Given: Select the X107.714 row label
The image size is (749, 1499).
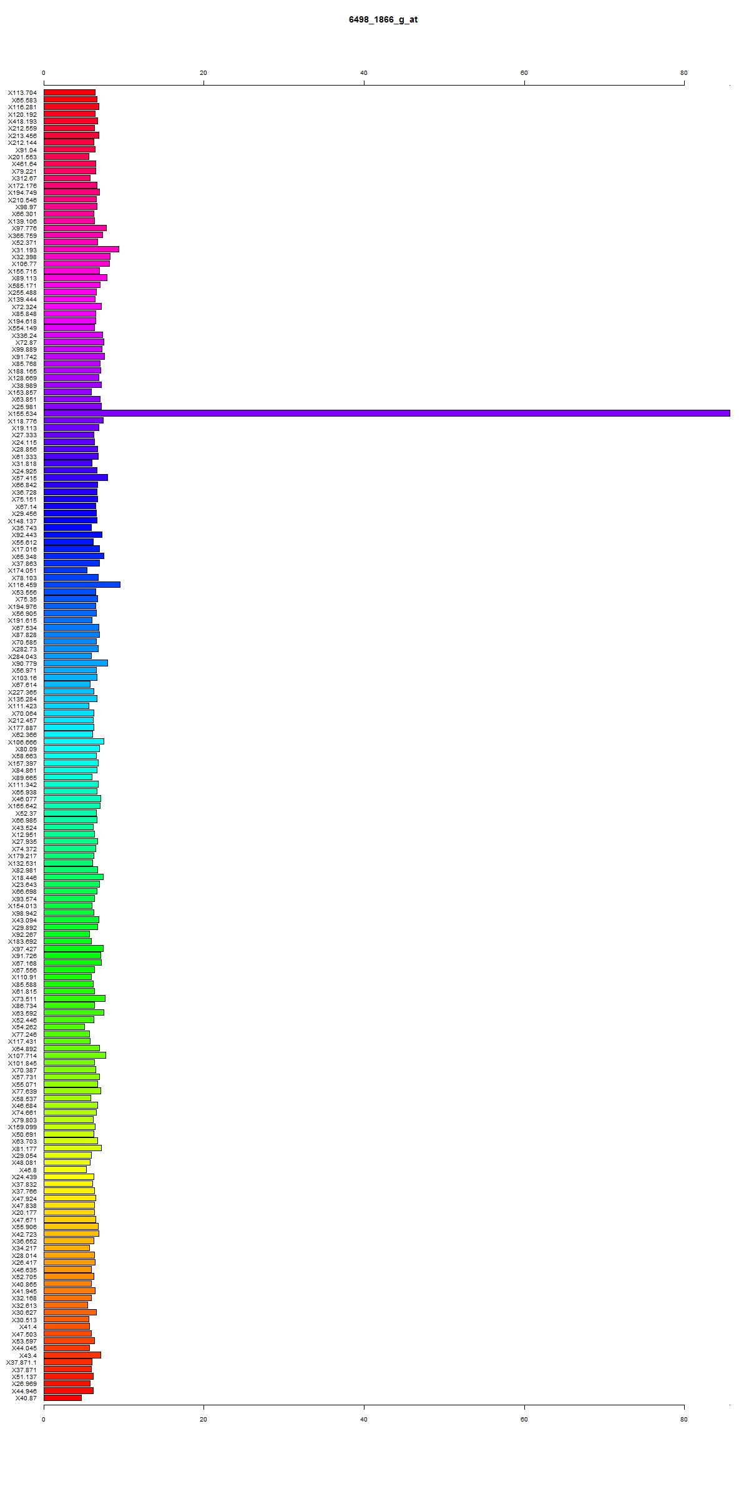Looking at the screenshot, I should [22, 1056].
